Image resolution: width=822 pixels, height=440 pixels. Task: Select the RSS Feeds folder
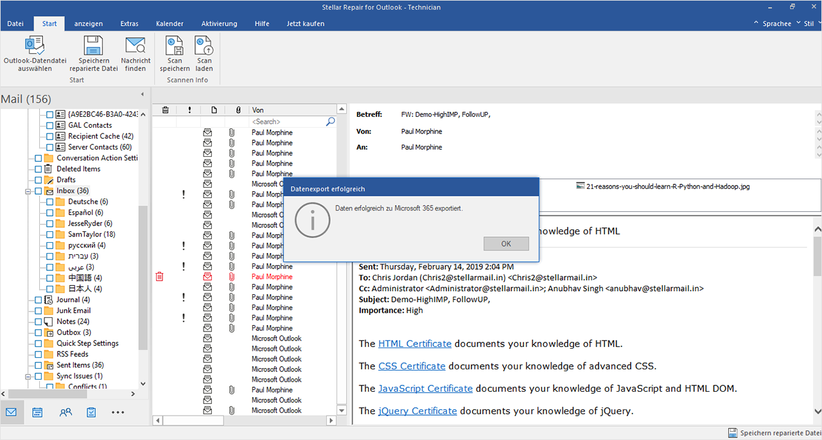72,355
